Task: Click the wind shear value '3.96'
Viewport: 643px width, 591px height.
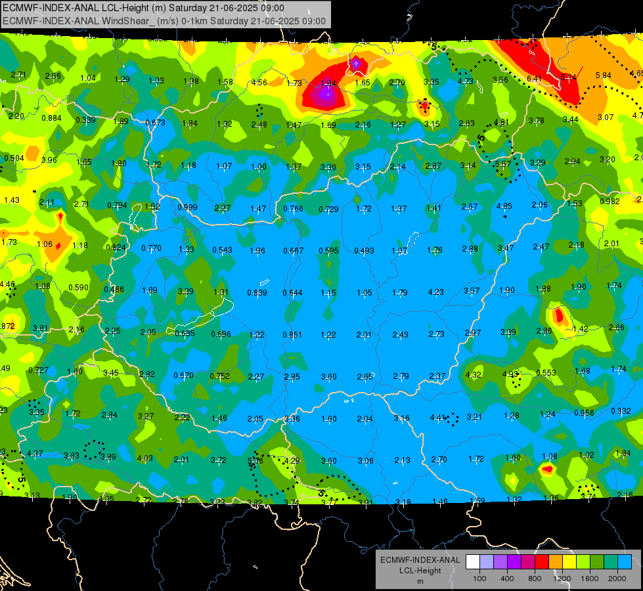Action: click(x=49, y=160)
